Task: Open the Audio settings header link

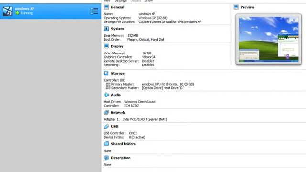Action: [116, 95]
